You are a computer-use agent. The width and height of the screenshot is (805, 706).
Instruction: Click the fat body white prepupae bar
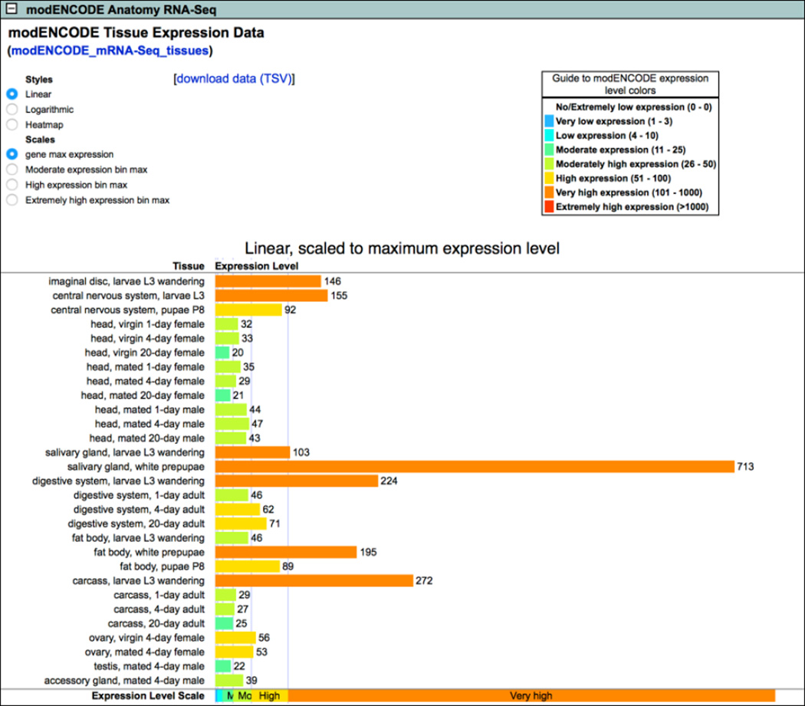click(286, 552)
